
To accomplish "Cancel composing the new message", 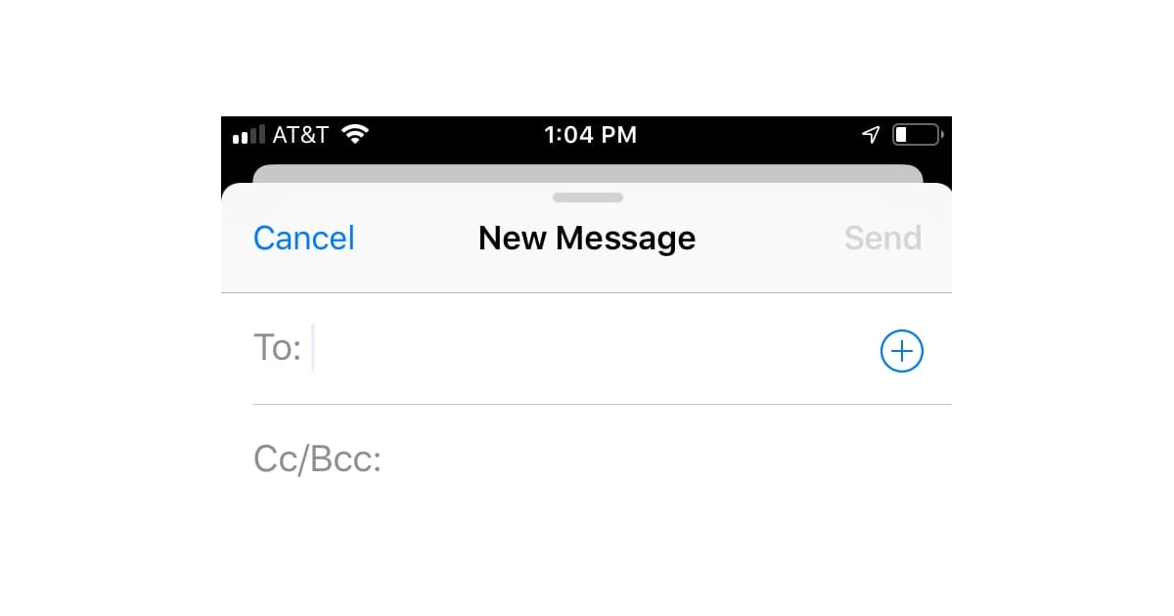I will 303,238.
